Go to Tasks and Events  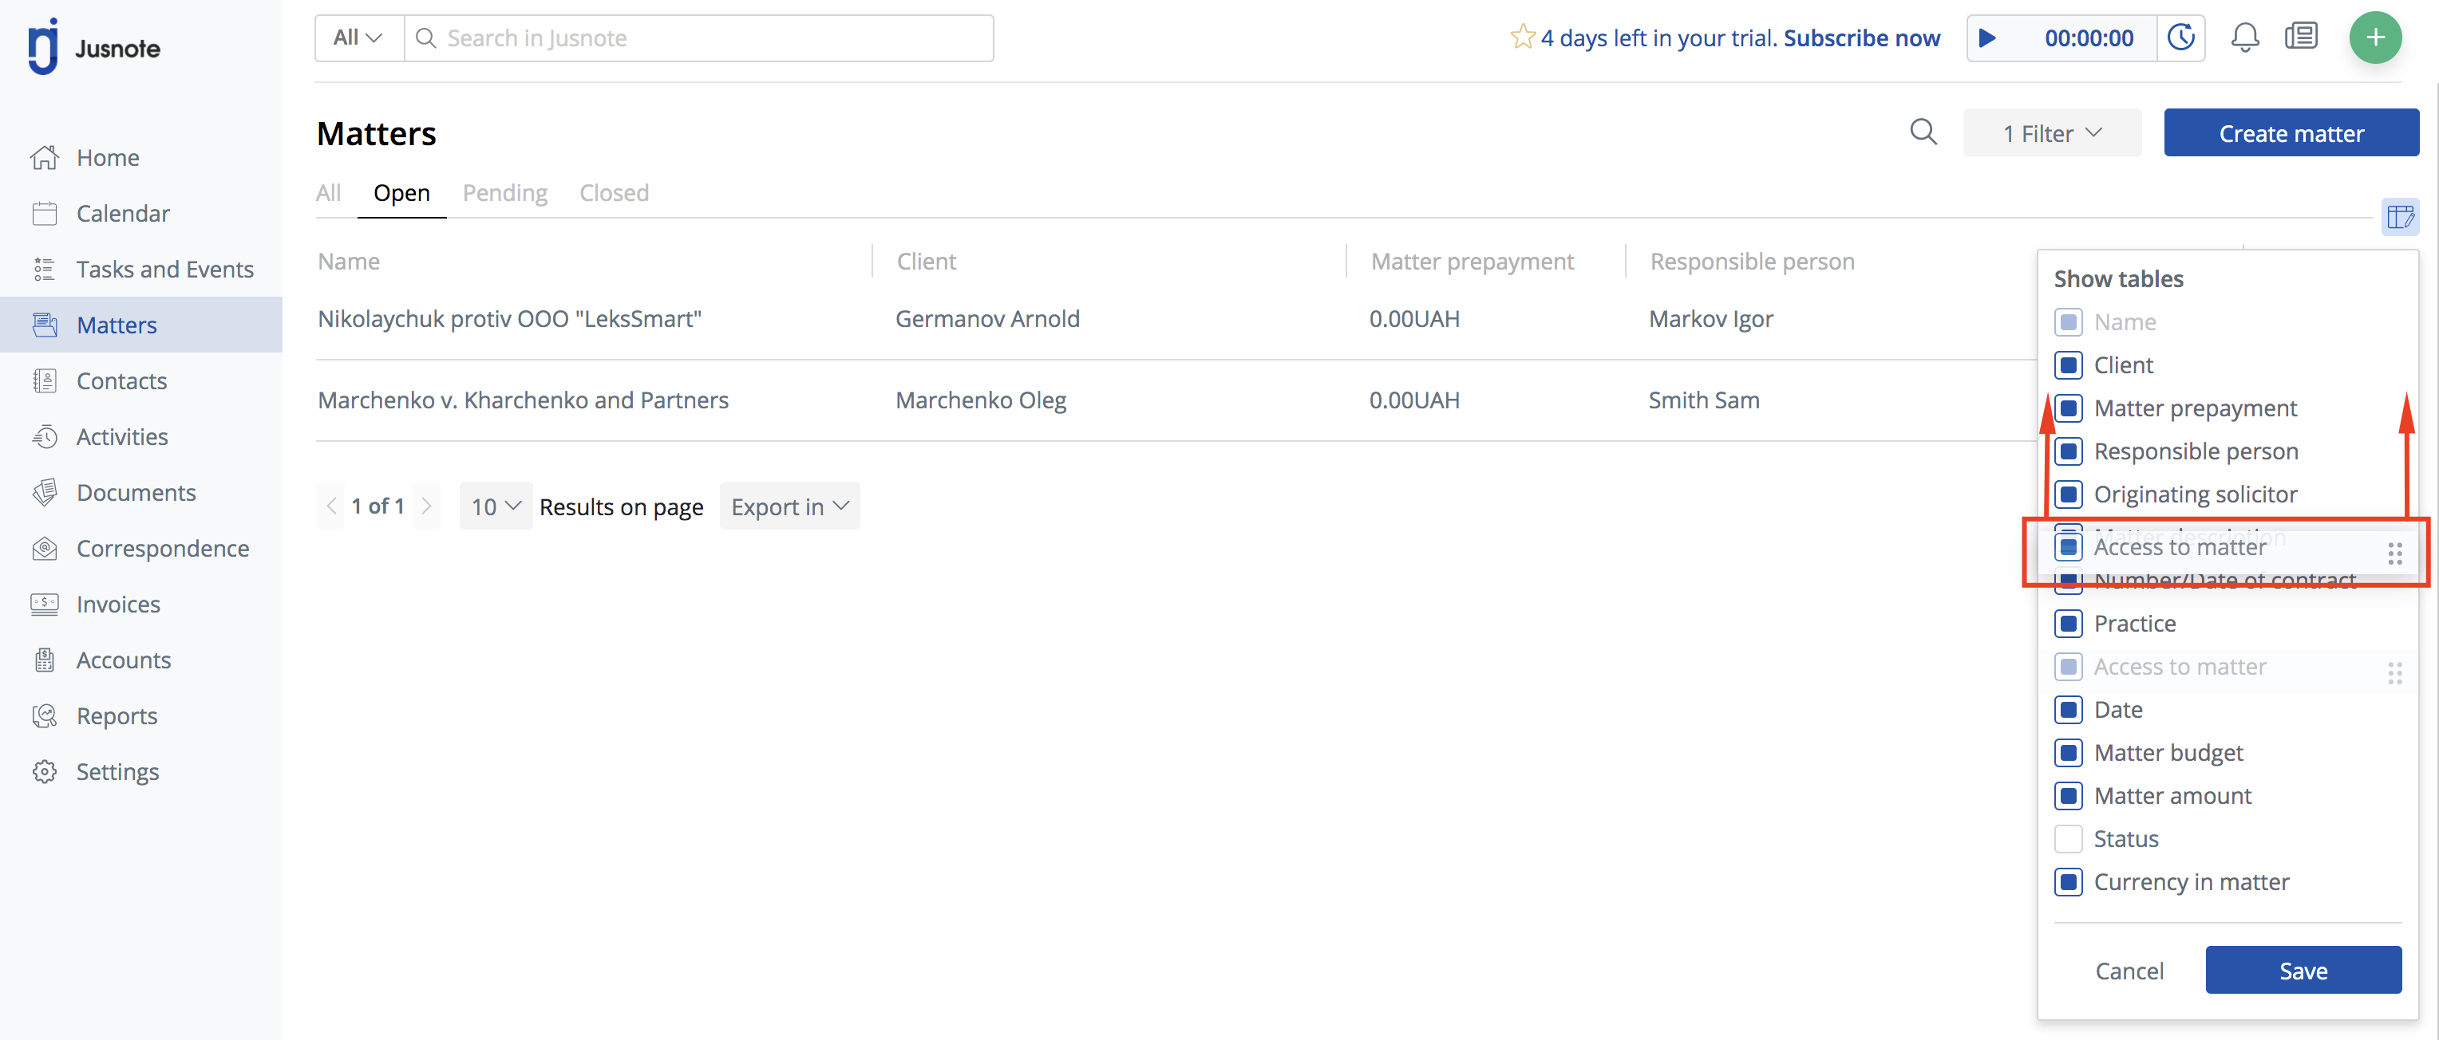[164, 270]
